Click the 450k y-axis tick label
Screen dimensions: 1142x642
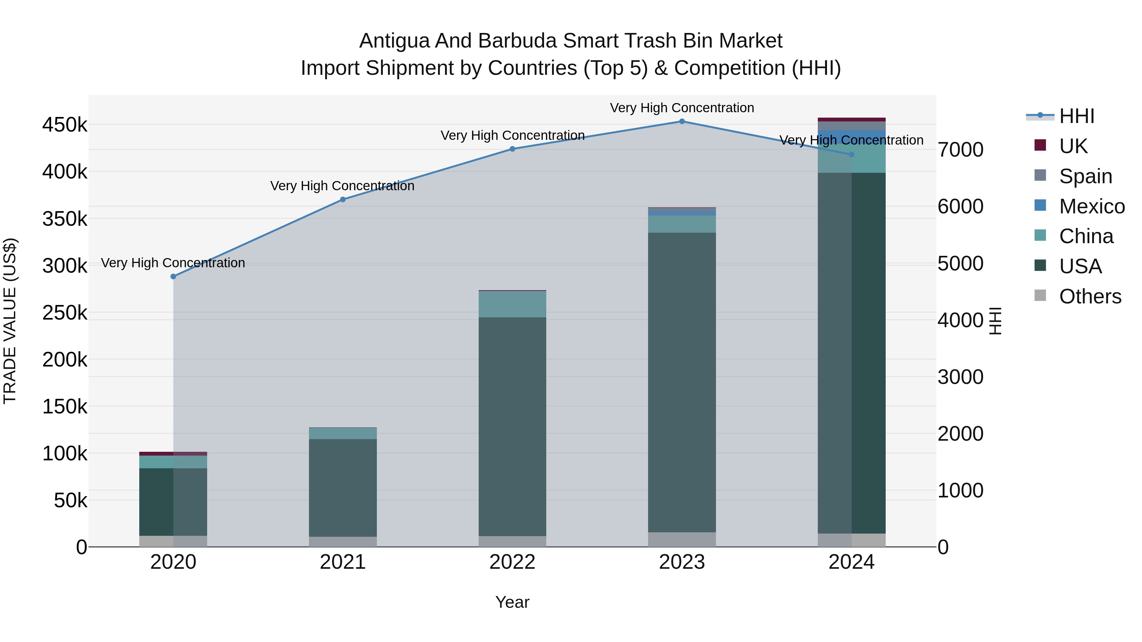coord(65,125)
